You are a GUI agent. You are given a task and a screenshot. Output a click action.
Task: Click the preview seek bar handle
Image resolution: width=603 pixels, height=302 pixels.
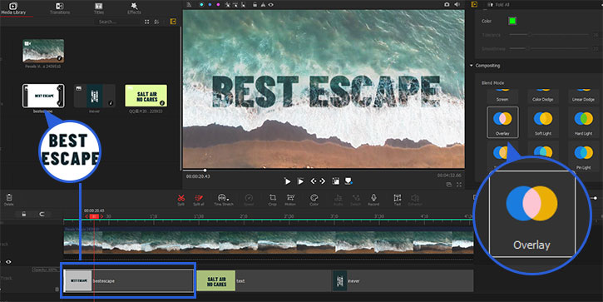205,170
